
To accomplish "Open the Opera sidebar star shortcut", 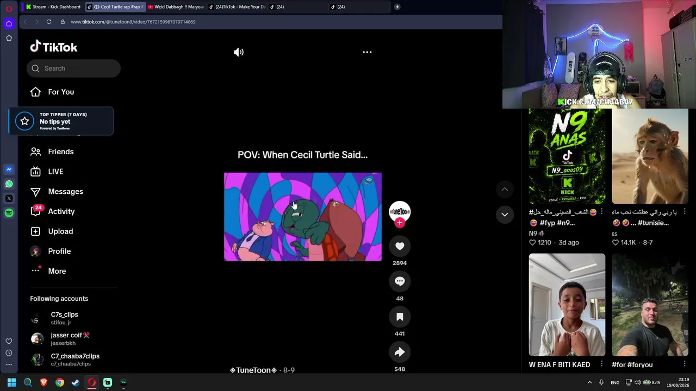I will pyautogui.click(x=9, y=38).
